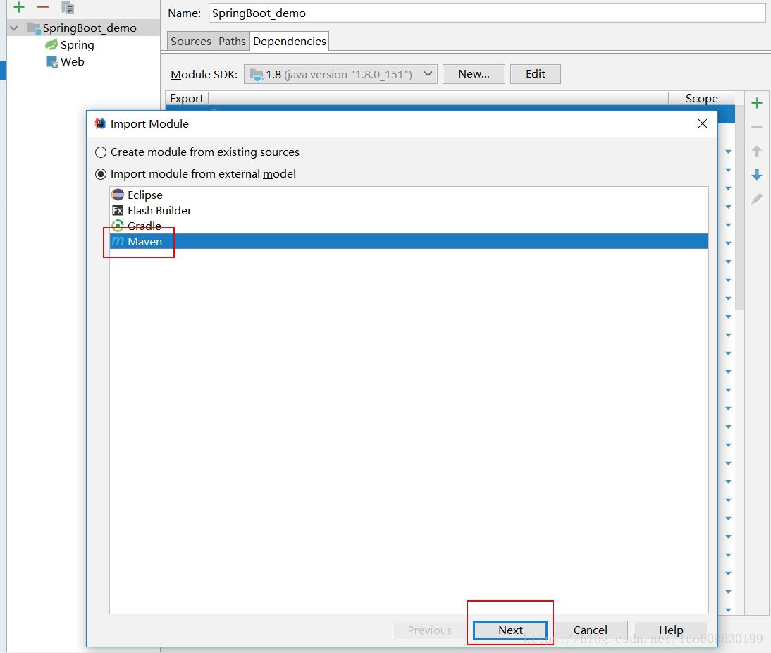Click the remove dependency minus icon

[757, 128]
